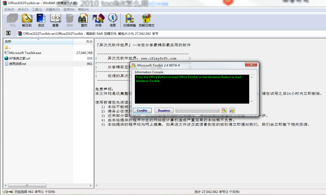326x195 pixels.
Task: Click the Virus Scan toolbar icon
Action: coord(129,20)
